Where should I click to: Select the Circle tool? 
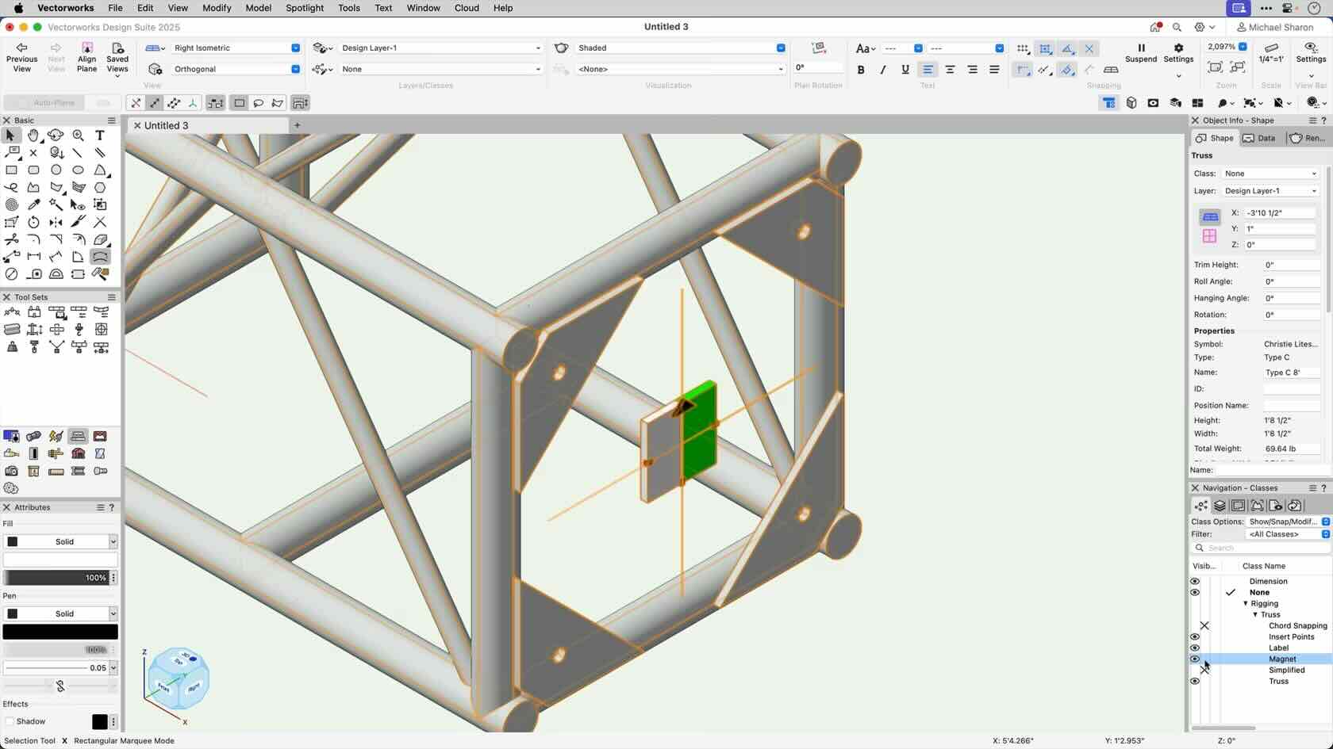pyautogui.click(x=56, y=170)
